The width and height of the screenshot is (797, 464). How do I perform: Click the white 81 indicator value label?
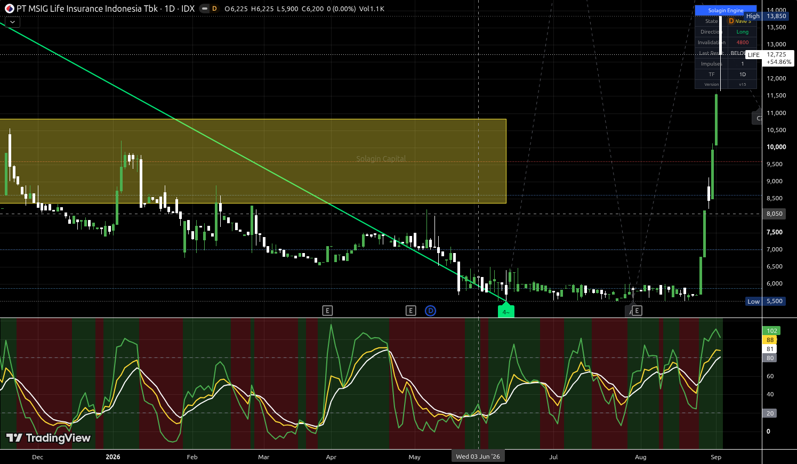click(x=770, y=349)
